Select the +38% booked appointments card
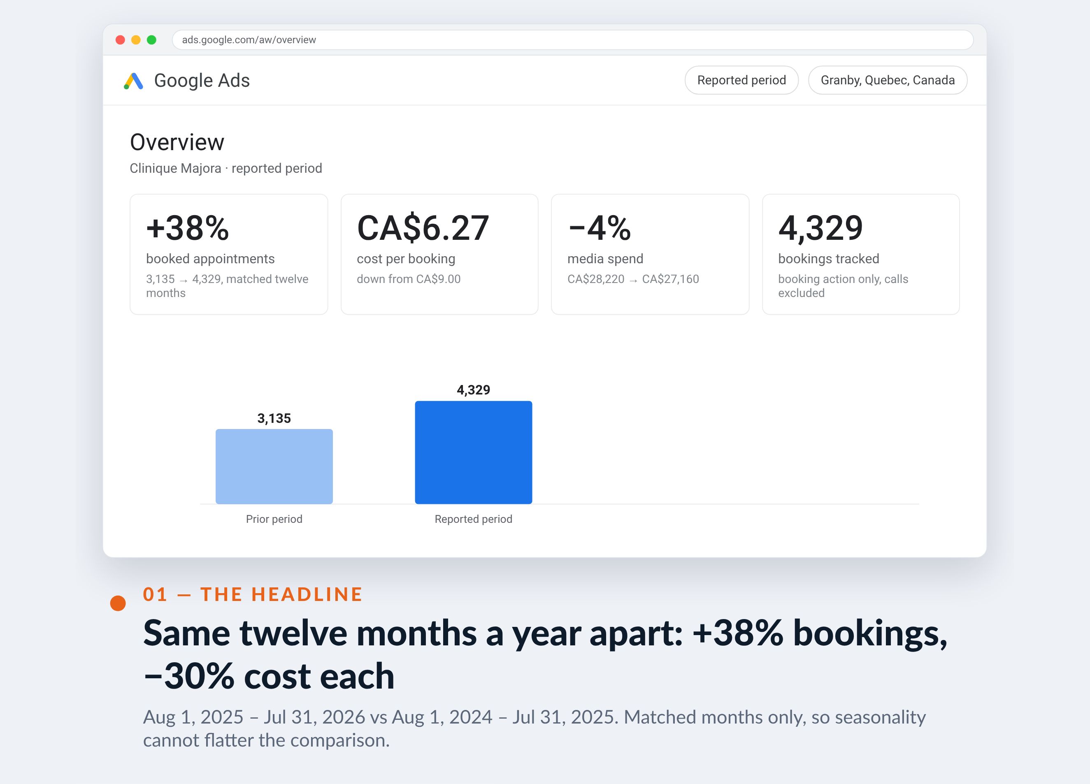 pyautogui.click(x=229, y=254)
